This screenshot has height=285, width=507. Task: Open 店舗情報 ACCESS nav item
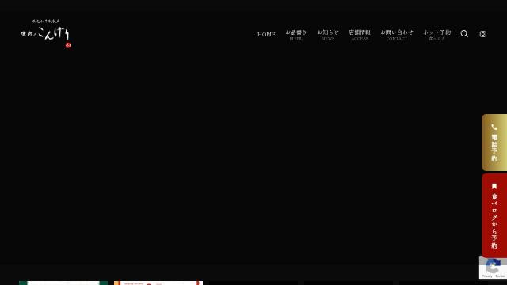pyautogui.click(x=360, y=35)
